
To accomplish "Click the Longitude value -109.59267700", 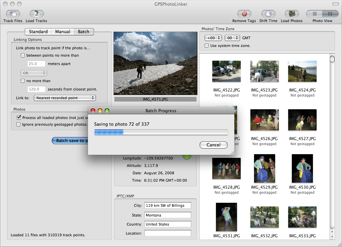I will tap(158, 158).
